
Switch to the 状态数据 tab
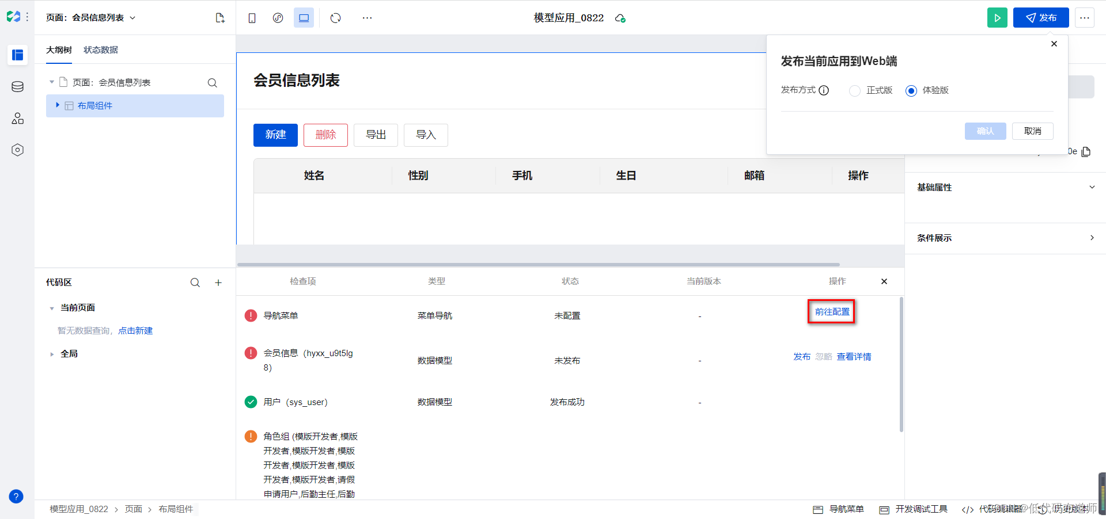pyautogui.click(x=101, y=50)
